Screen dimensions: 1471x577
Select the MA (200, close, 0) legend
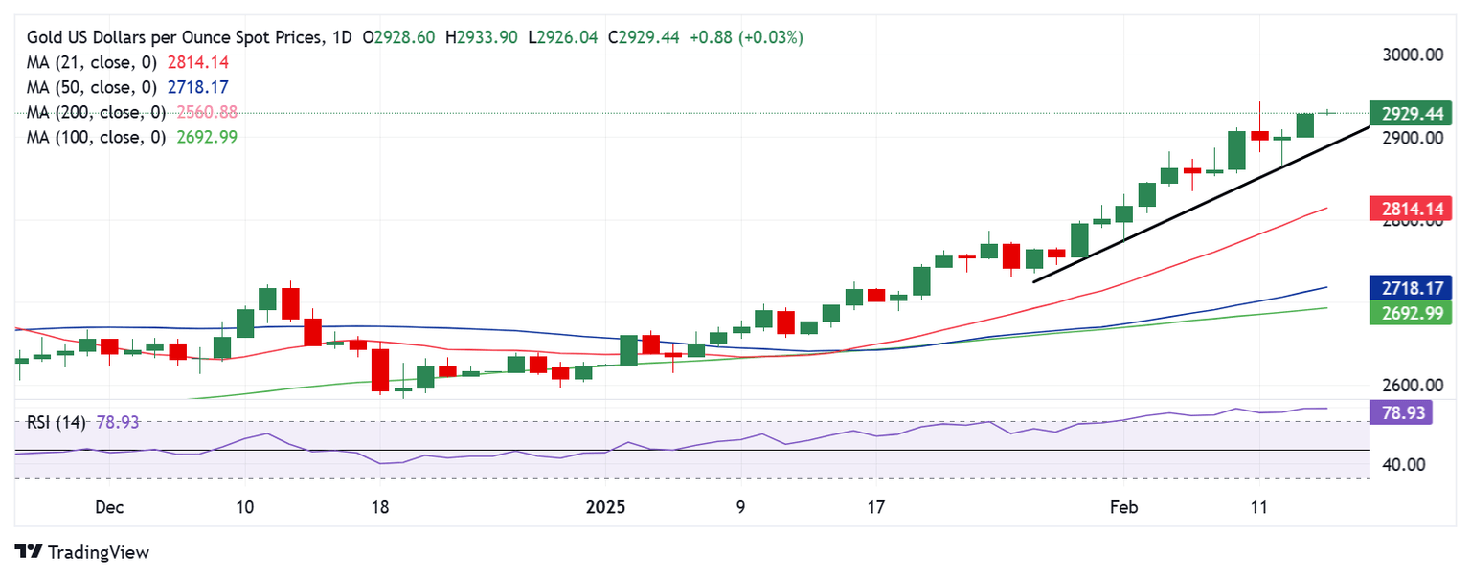pos(94,112)
